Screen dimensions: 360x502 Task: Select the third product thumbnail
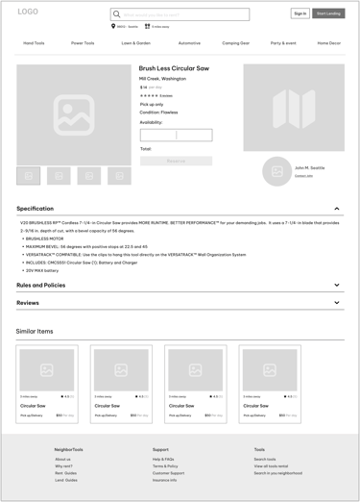click(89, 176)
